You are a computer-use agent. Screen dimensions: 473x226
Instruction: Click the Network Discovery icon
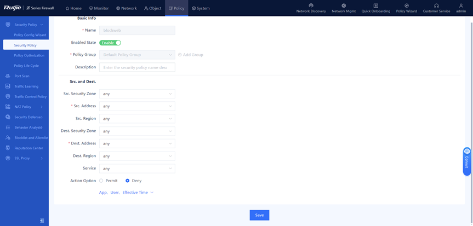click(311, 5)
